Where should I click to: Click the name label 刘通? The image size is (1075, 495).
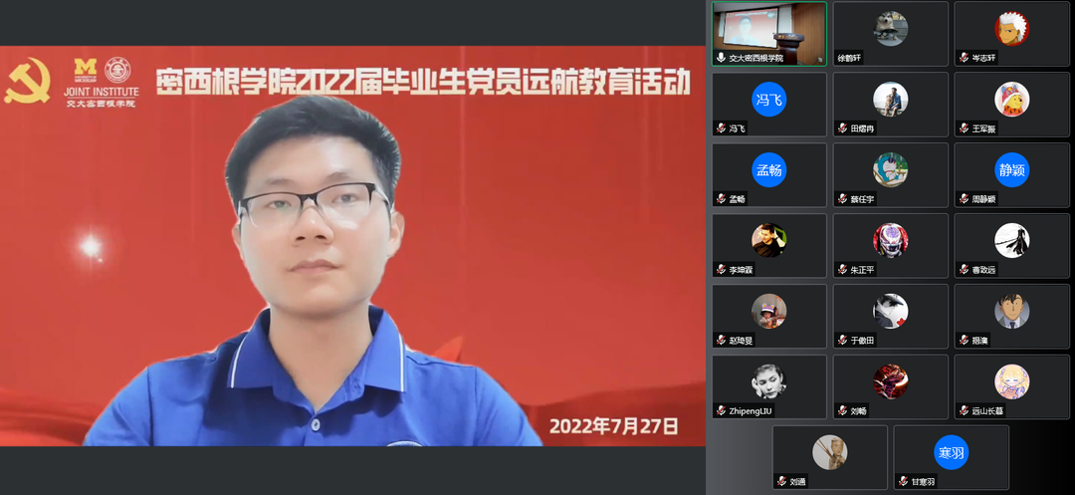[797, 481]
